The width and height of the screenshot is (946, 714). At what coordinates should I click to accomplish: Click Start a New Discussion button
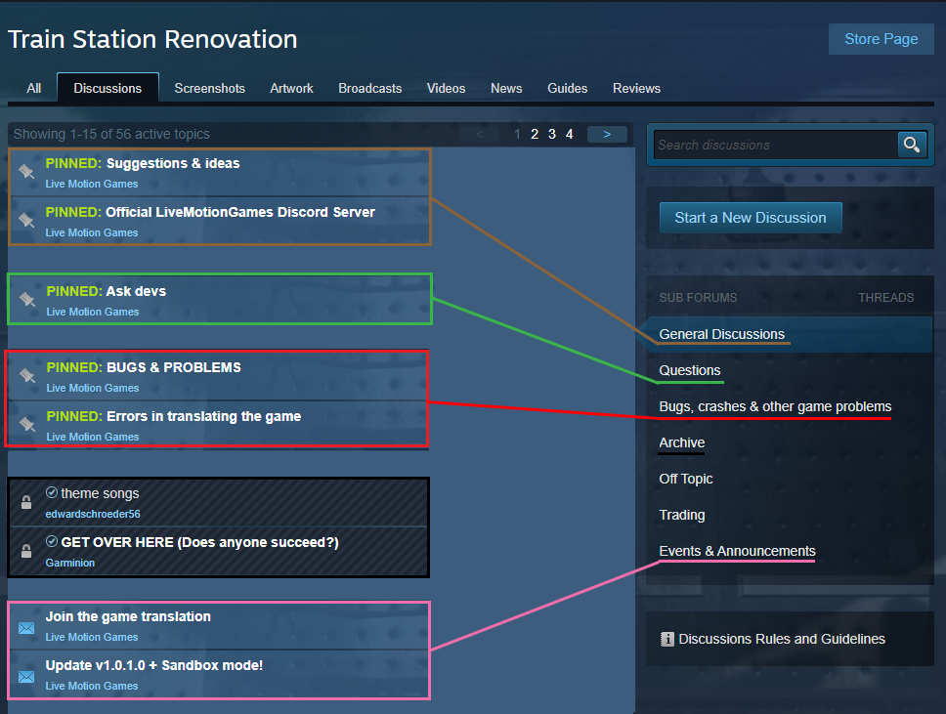(750, 218)
